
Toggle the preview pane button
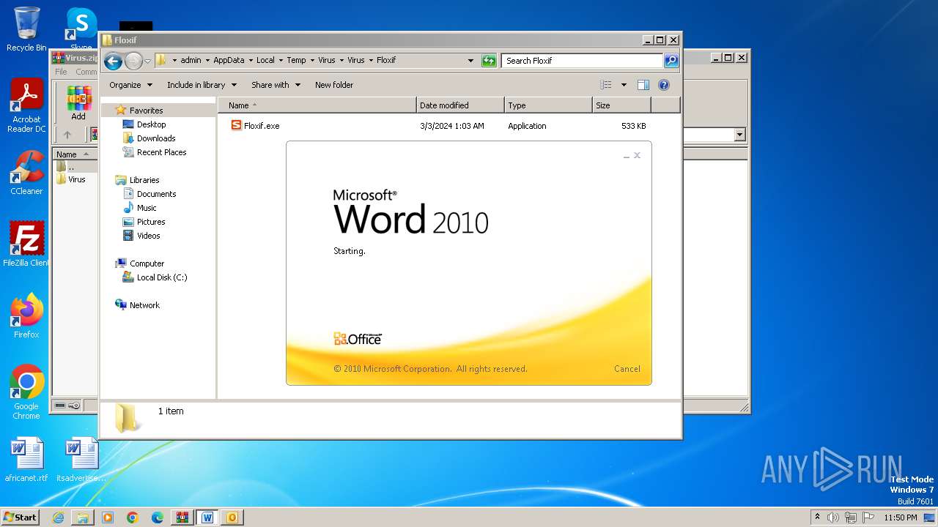(x=643, y=85)
